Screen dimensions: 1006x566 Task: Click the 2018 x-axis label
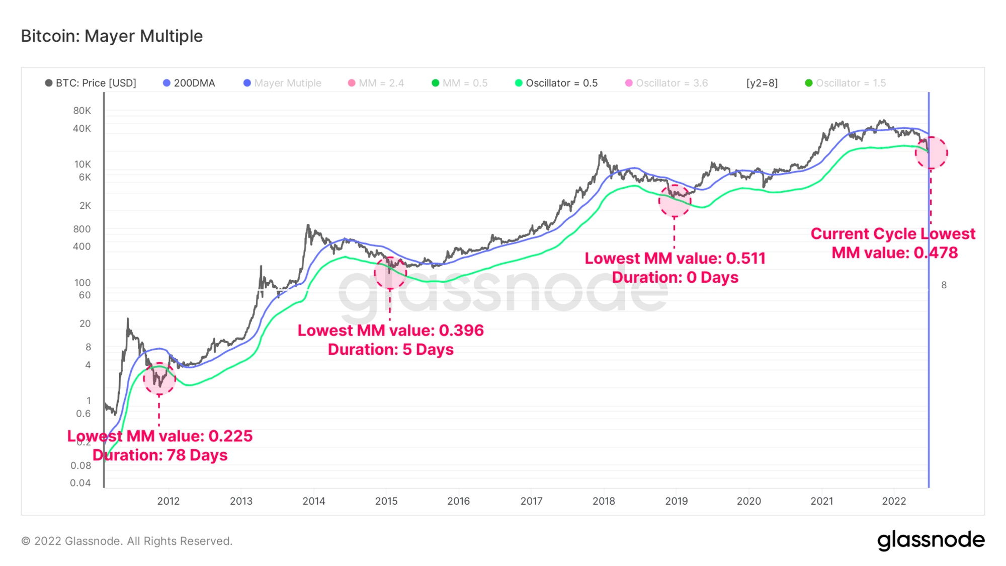pyautogui.click(x=604, y=501)
